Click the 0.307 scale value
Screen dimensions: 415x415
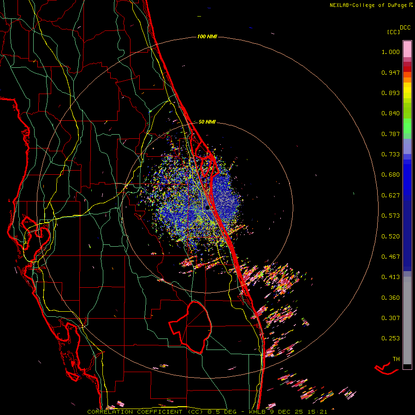(x=391, y=318)
